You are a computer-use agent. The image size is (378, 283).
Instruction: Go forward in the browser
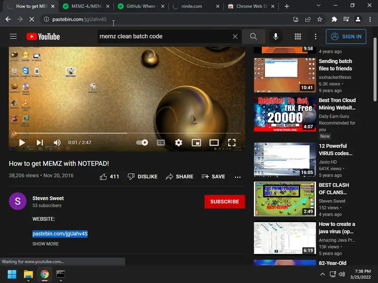point(20,19)
